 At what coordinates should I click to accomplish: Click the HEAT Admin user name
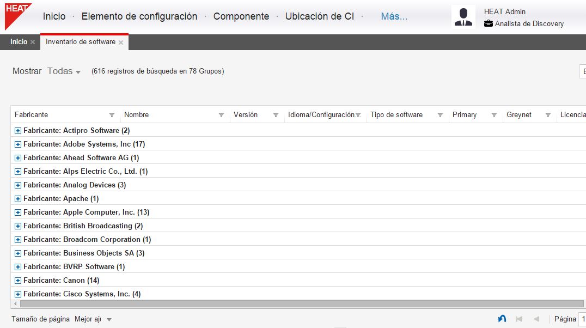pos(504,11)
